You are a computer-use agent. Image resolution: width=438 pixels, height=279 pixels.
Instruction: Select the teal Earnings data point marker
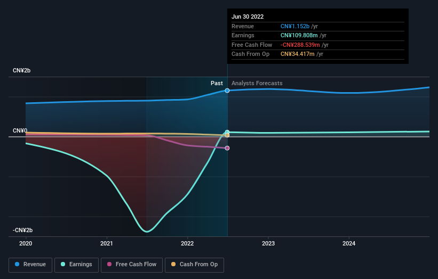click(x=227, y=132)
